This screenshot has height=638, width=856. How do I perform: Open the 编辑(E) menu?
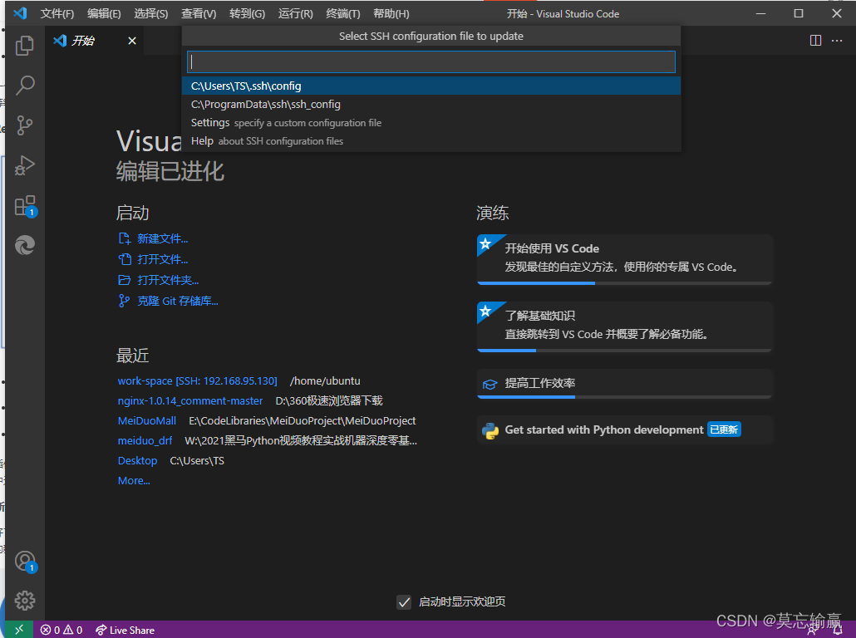click(104, 13)
